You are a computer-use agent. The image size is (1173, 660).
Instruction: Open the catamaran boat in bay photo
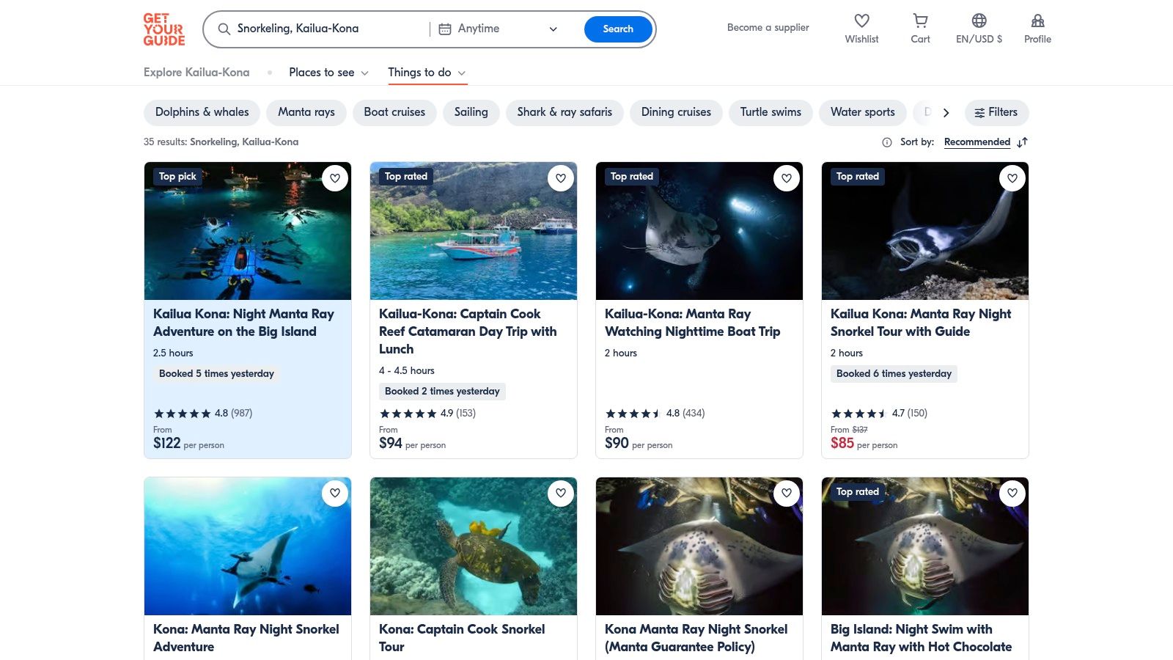pos(474,231)
